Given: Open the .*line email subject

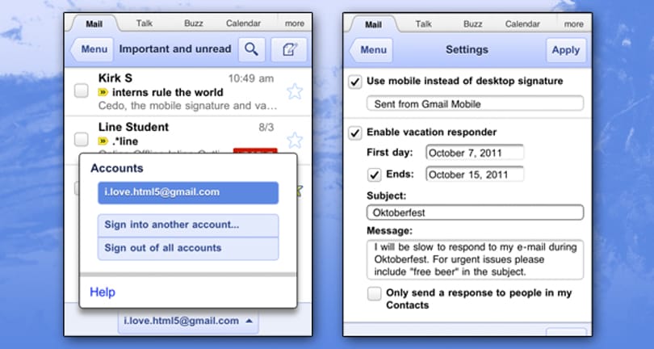Looking at the screenshot, I should tap(125, 141).
